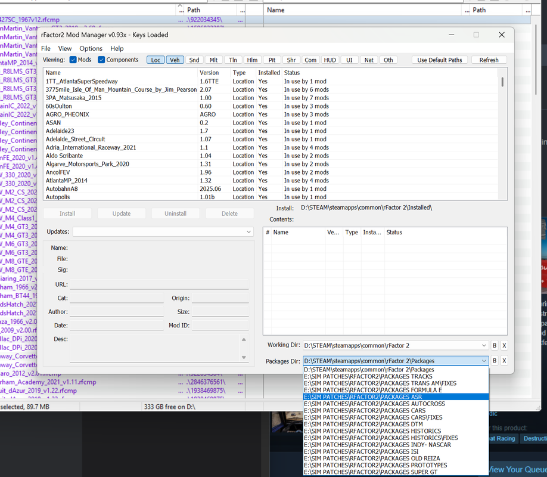The width and height of the screenshot is (547, 477).
Task: Select 3PA_Matsusaka_2015 row
Action: pyautogui.click(x=271, y=98)
